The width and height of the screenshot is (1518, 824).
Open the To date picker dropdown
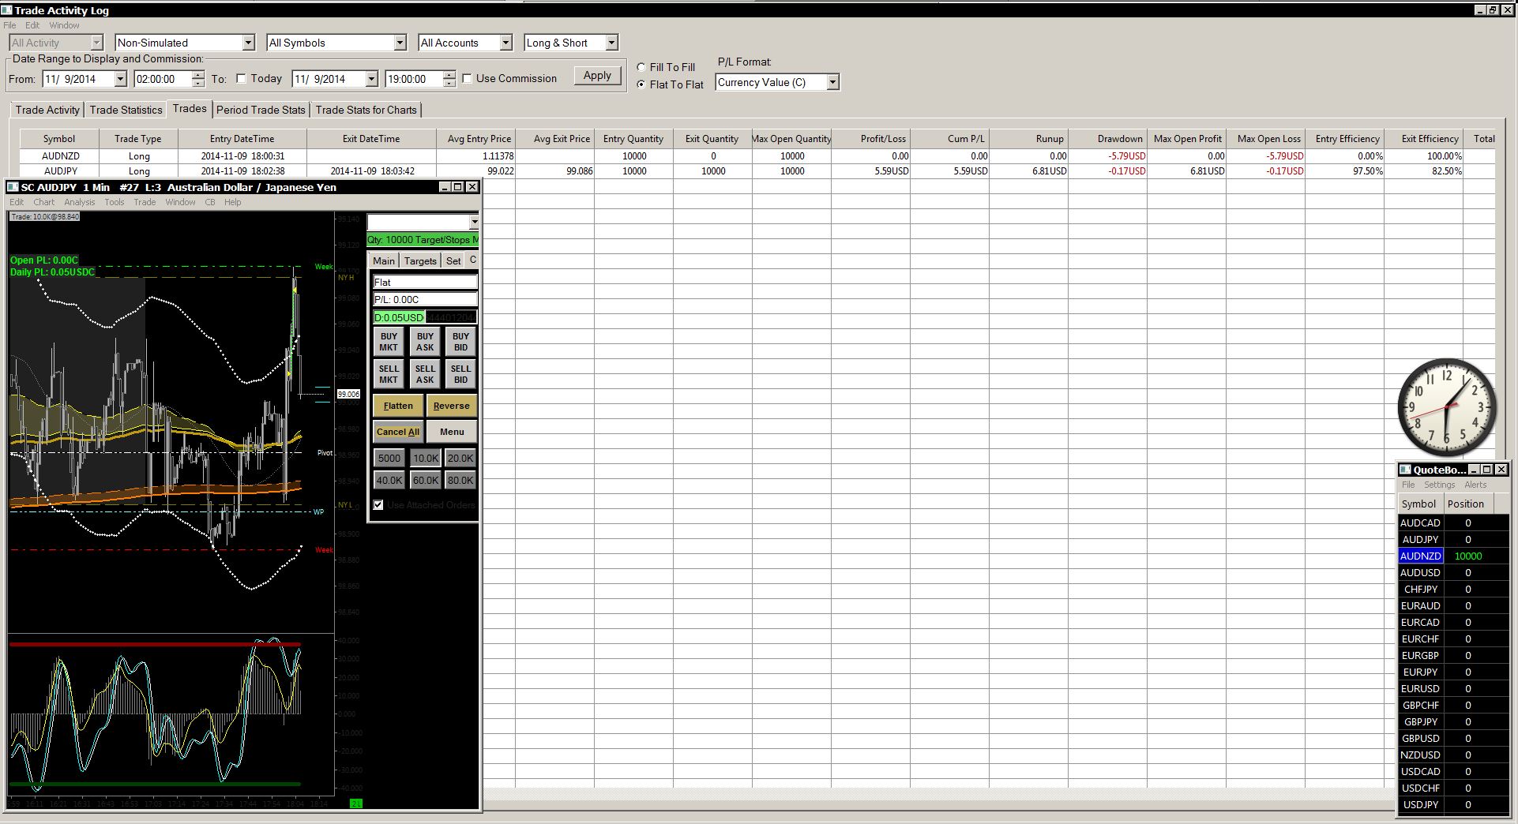[371, 79]
